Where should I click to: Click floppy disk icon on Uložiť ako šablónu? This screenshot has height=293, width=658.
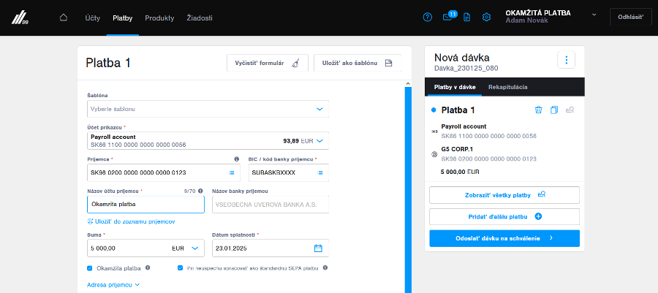389,64
